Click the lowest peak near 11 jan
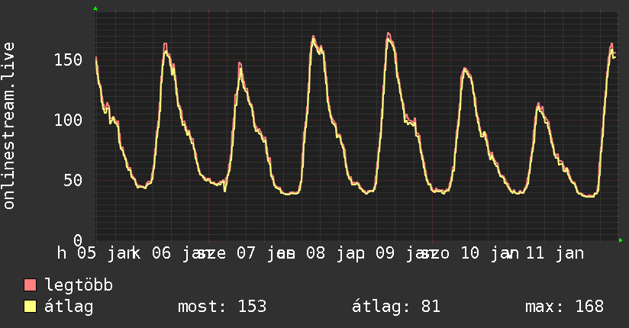Screen dimensions: 629x328 pos(539,105)
